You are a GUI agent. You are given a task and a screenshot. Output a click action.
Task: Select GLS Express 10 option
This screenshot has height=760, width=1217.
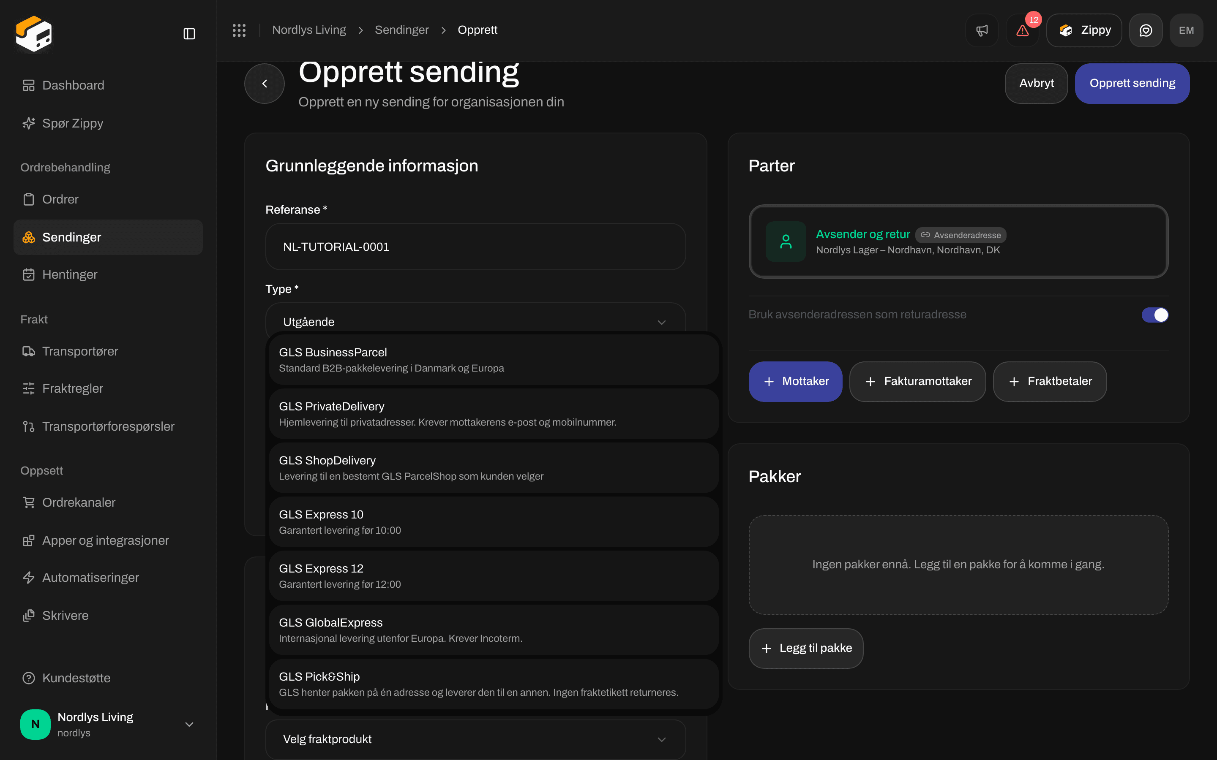click(x=493, y=522)
